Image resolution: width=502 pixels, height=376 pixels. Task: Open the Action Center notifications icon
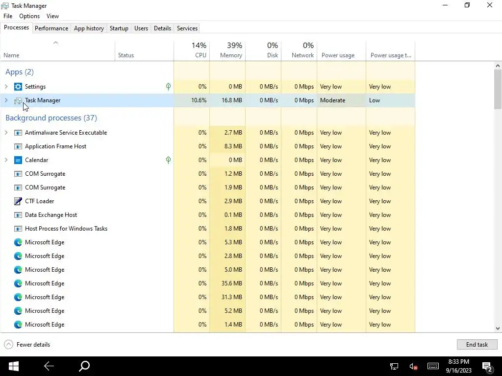(x=487, y=367)
